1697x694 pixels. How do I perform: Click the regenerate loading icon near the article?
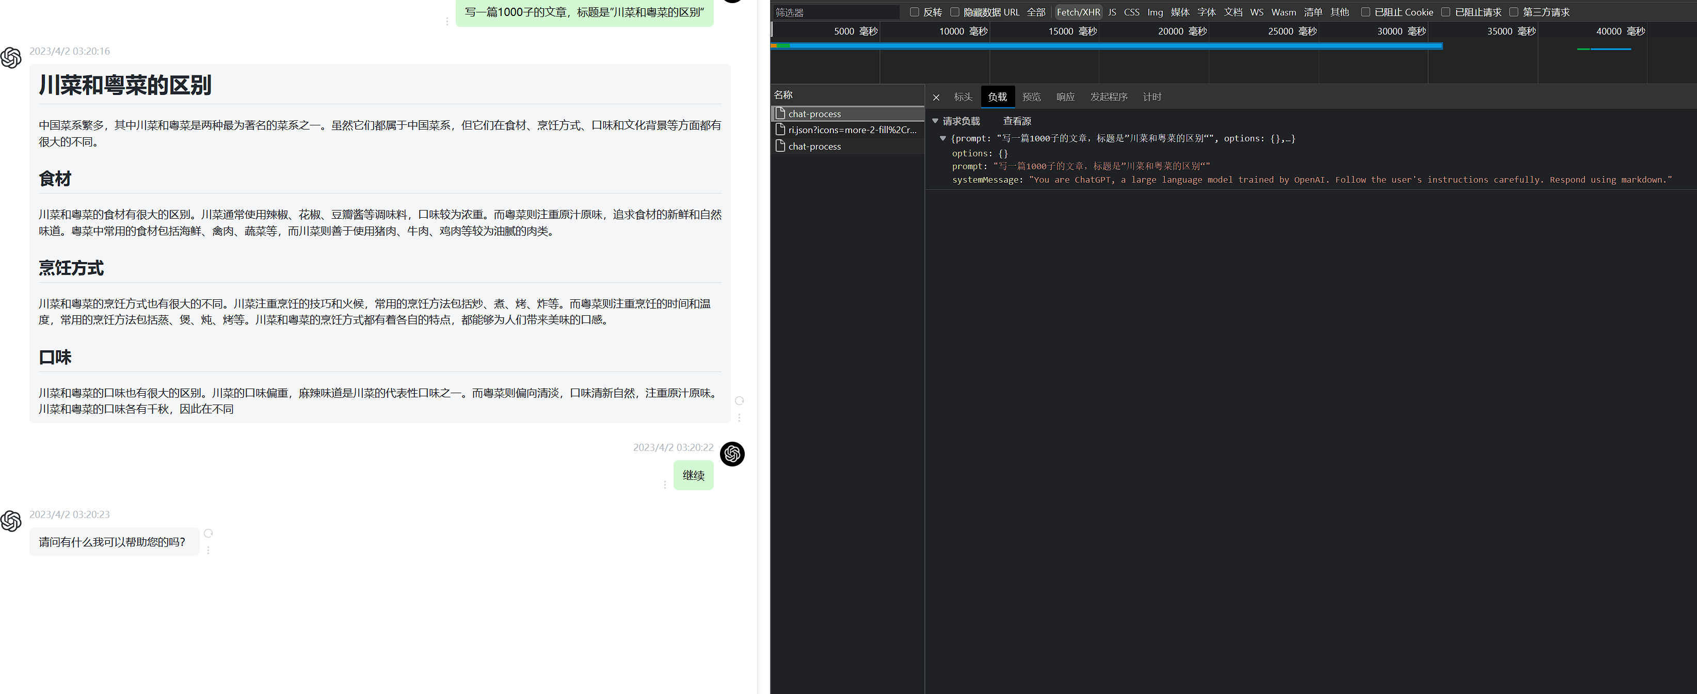739,400
